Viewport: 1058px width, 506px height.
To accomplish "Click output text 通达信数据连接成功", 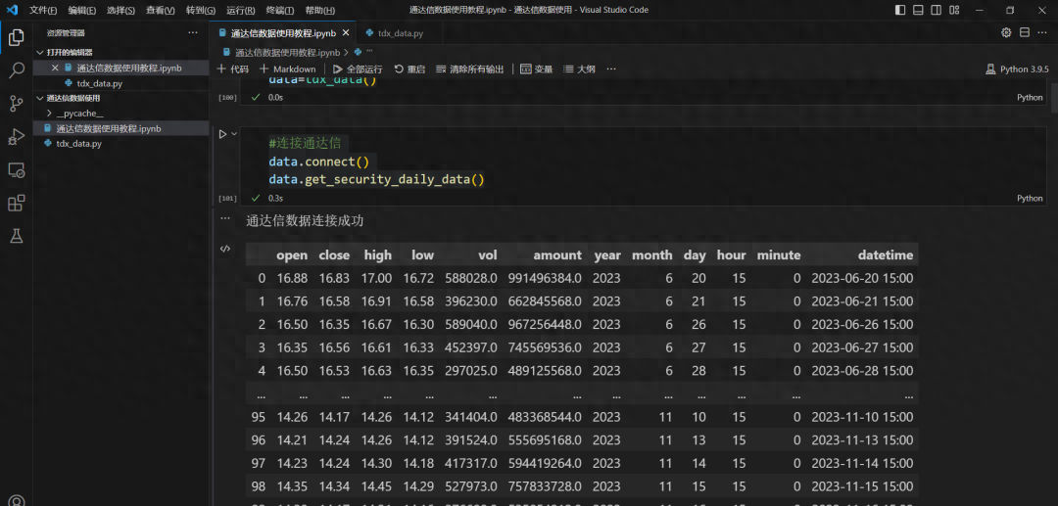I will pyautogui.click(x=305, y=221).
